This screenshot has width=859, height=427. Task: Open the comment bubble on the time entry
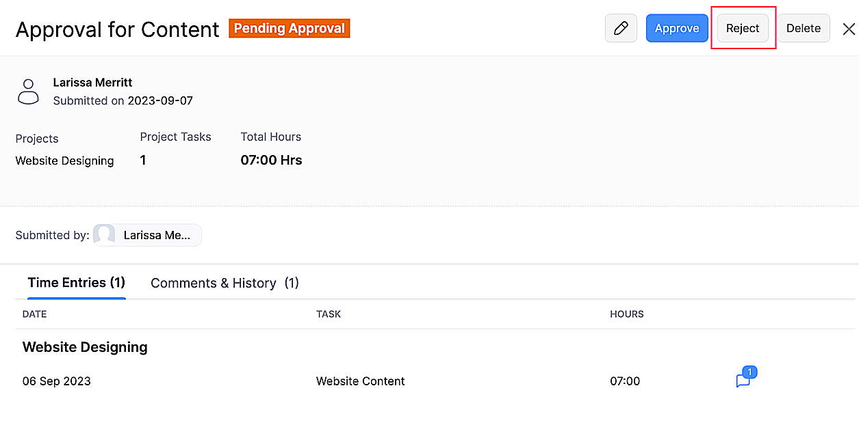coord(743,381)
